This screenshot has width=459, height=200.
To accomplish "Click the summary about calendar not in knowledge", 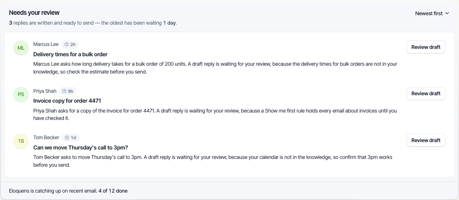I will coord(213,161).
